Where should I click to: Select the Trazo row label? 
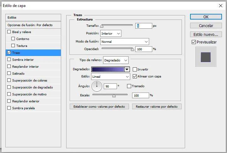(x=16, y=53)
